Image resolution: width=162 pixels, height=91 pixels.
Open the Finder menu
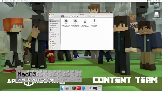6,1
